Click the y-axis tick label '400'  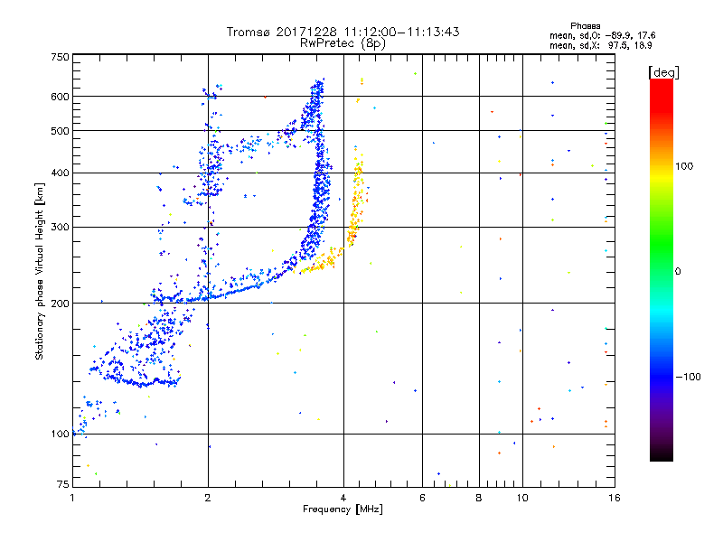point(60,173)
